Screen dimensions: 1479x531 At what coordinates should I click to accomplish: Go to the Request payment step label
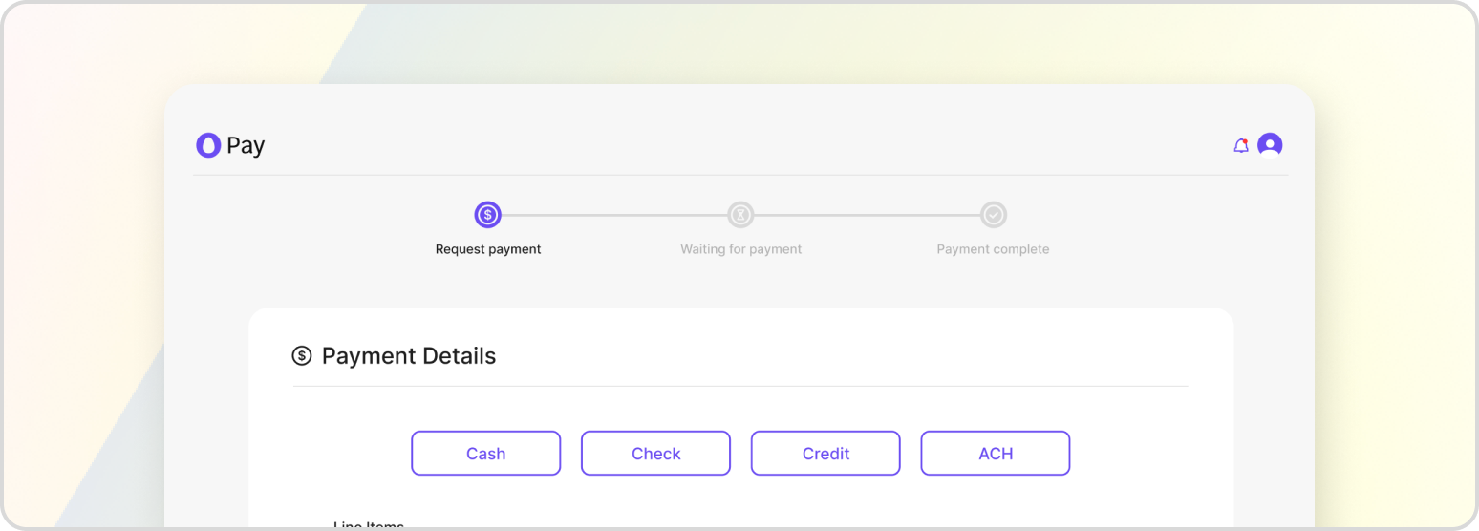click(x=488, y=249)
